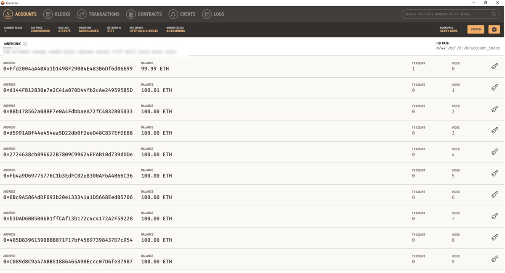Select address 0xC089d8C9a47ABB51886465A98Eccc07D6fe37987
505x273 pixels.
click(x=68, y=261)
